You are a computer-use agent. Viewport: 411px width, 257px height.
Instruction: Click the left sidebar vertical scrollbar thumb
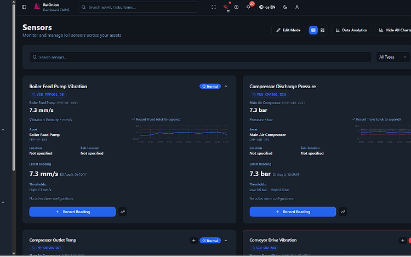pyautogui.click(x=14, y=88)
